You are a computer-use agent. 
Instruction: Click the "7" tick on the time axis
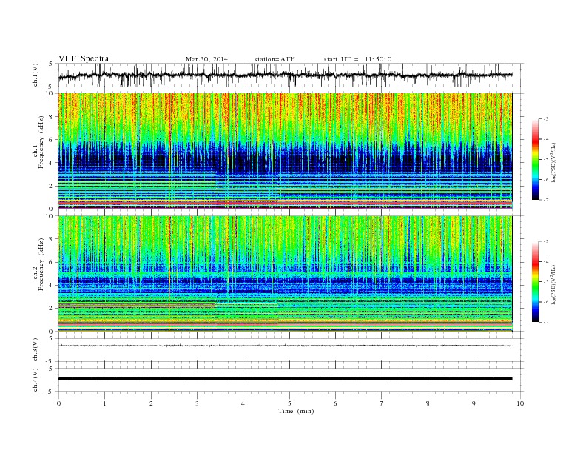[x=382, y=403]
